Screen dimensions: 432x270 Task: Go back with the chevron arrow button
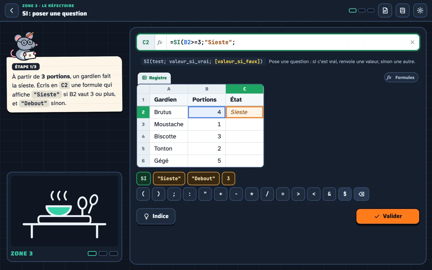tap(12, 10)
